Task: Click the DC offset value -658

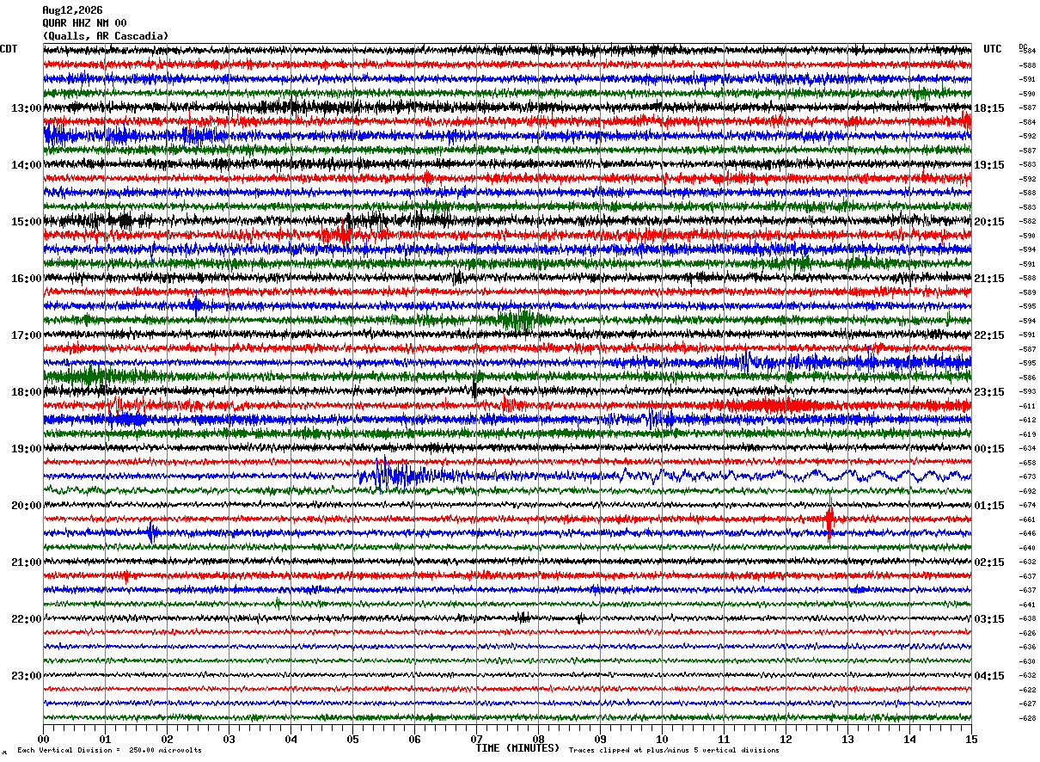Action: tap(1027, 463)
